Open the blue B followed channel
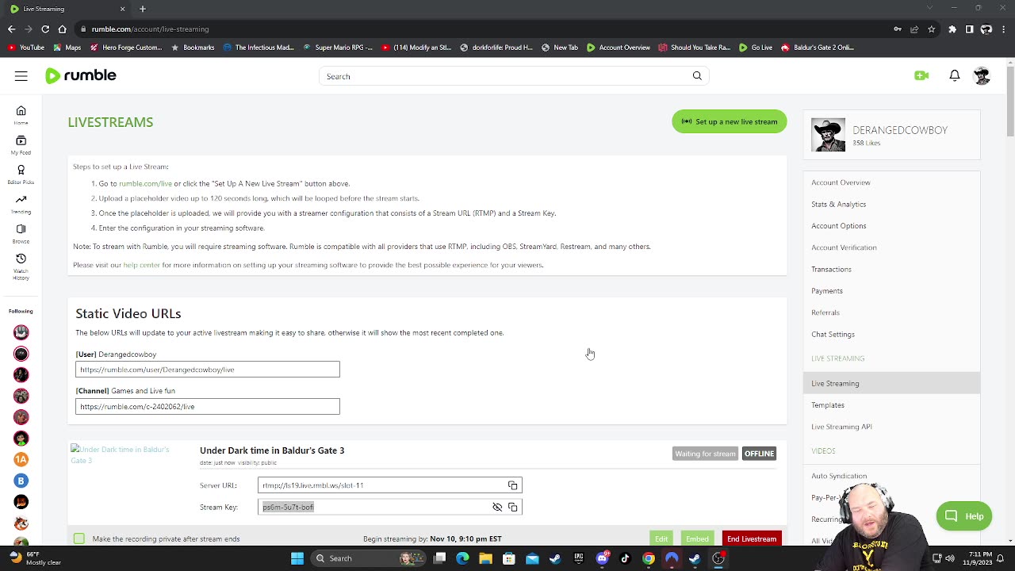Image resolution: width=1015 pixels, height=571 pixels. point(21,481)
